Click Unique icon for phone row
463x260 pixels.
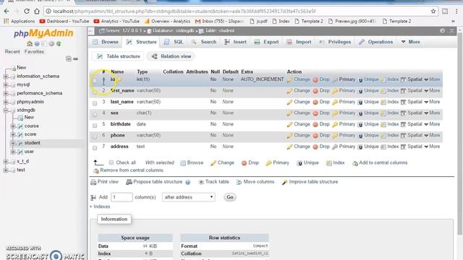coord(360,136)
